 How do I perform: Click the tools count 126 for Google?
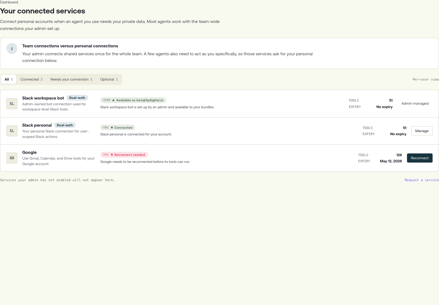(399, 155)
